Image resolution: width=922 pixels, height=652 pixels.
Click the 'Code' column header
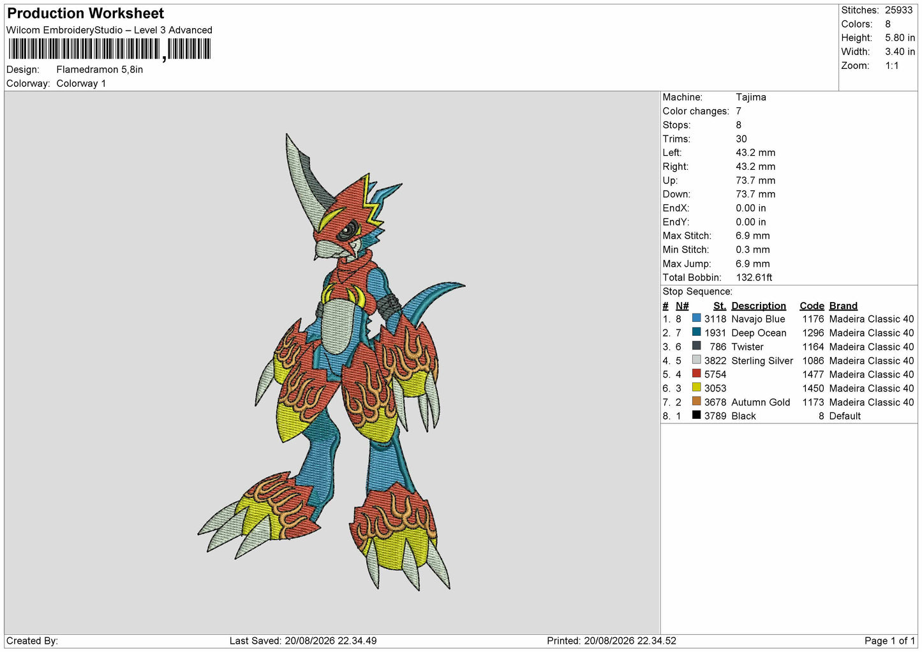click(x=812, y=306)
